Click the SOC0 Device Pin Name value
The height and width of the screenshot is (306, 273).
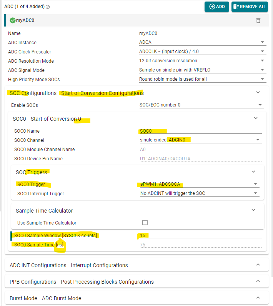(x=201, y=159)
